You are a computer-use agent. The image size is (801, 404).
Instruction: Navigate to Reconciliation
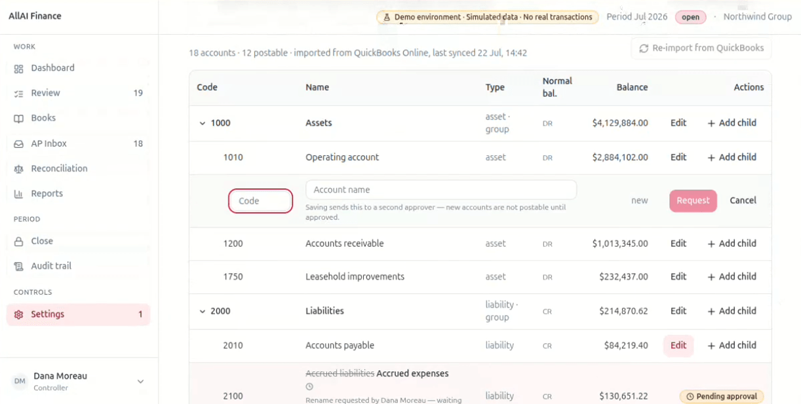pos(79,168)
